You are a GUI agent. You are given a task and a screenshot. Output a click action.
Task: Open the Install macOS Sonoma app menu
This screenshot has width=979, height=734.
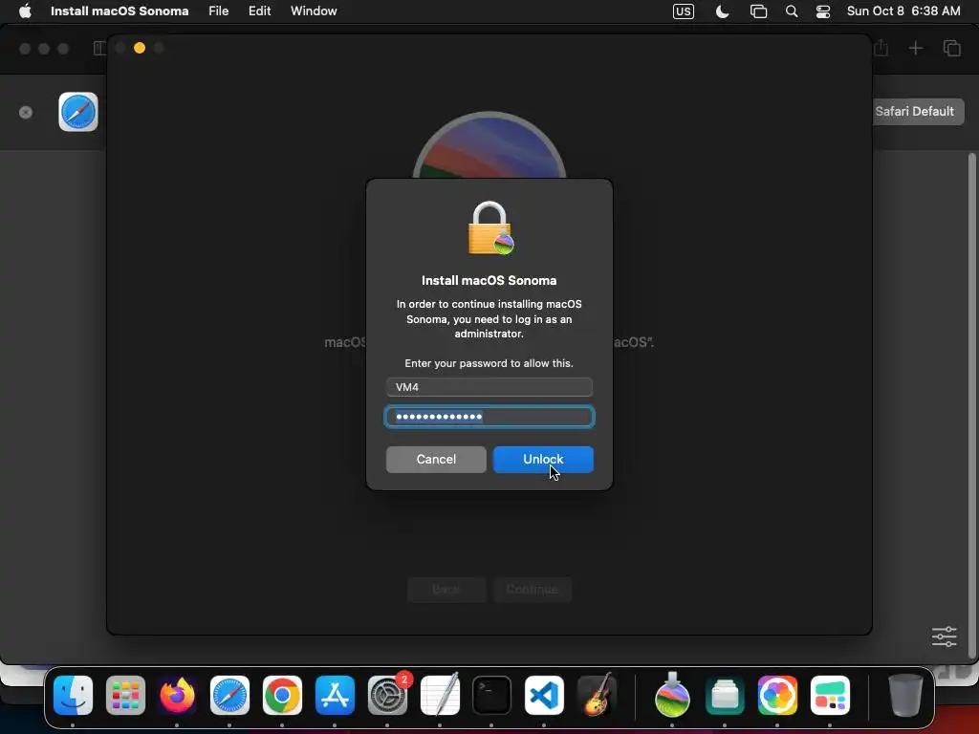click(120, 11)
